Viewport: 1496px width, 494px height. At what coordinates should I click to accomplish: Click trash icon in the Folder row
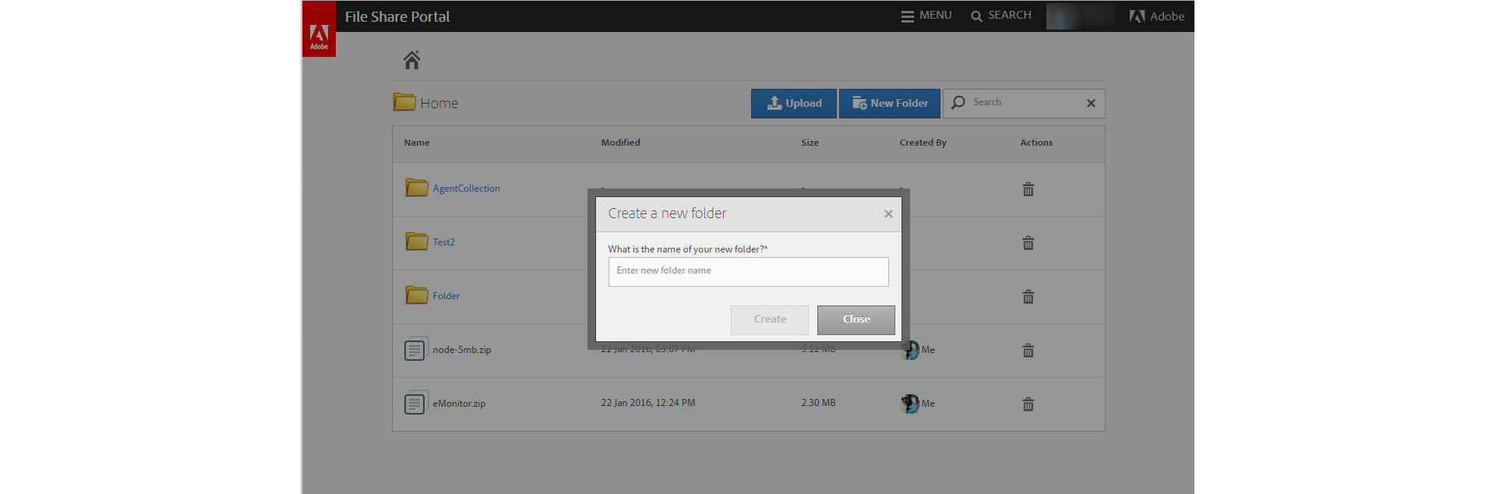[1028, 297]
